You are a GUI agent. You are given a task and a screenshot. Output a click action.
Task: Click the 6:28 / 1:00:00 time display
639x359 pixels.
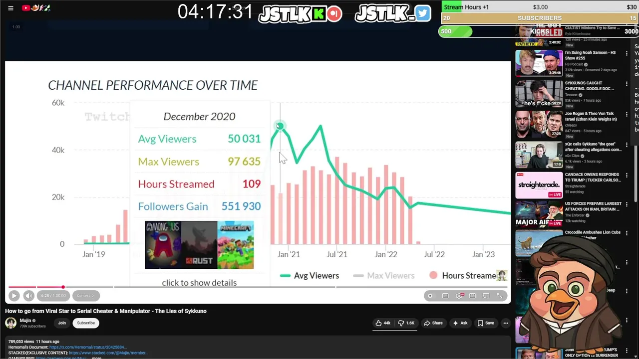53,296
